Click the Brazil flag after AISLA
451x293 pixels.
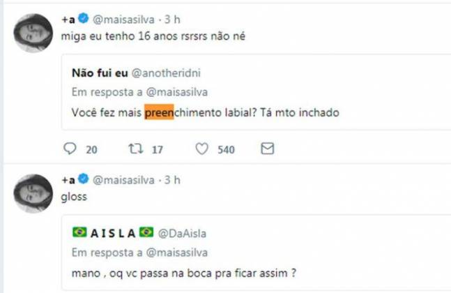pyautogui.click(x=146, y=232)
